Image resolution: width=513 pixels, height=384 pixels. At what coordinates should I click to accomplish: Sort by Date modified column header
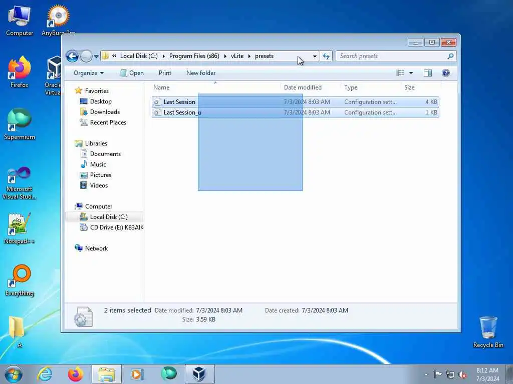coord(311,87)
